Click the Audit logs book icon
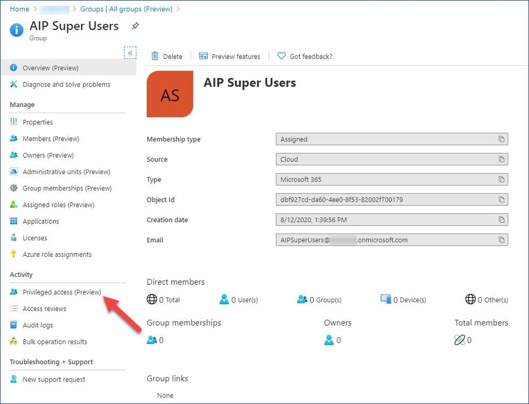 pos(13,325)
